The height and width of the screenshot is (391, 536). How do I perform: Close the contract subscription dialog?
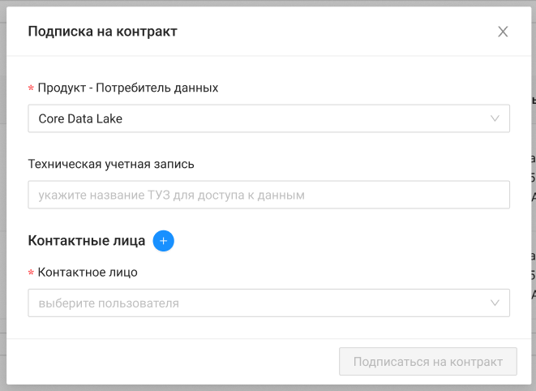[x=503, y=32]
